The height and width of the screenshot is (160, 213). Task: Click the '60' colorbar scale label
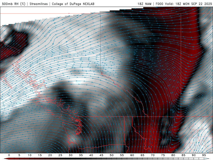pos(132,155)
